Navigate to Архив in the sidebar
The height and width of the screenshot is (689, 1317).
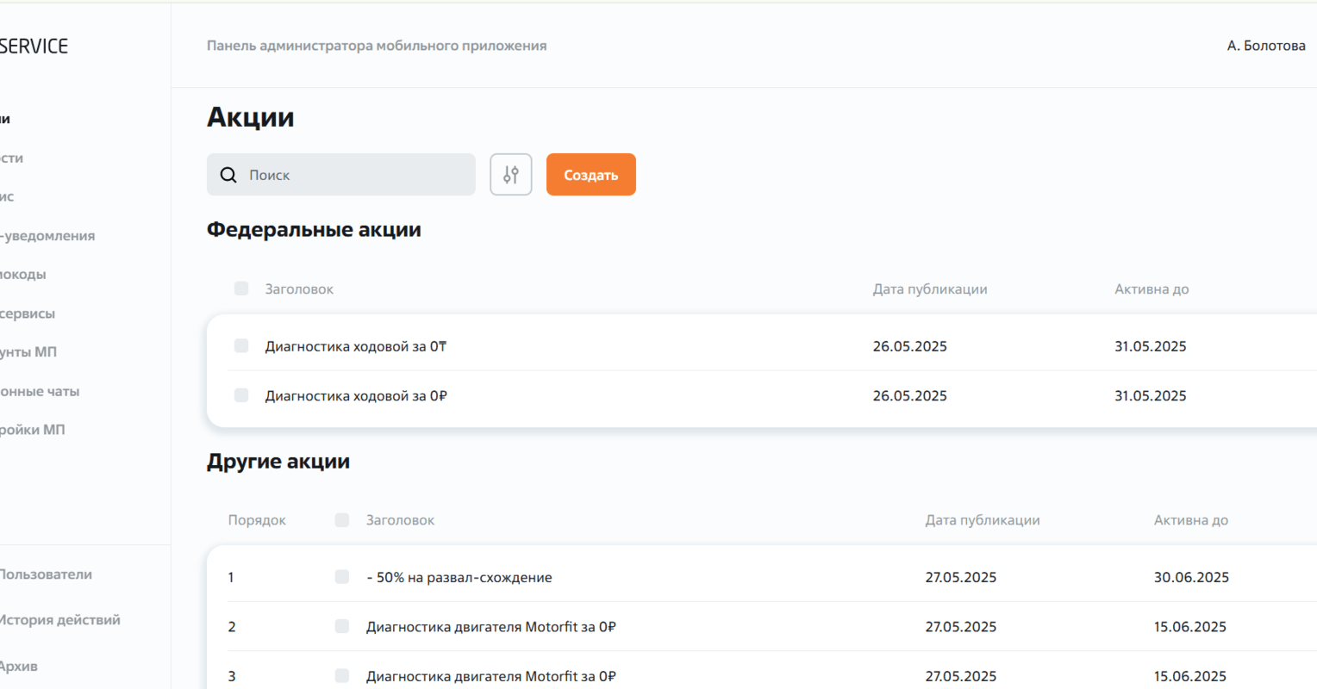(x=19, y=666)
